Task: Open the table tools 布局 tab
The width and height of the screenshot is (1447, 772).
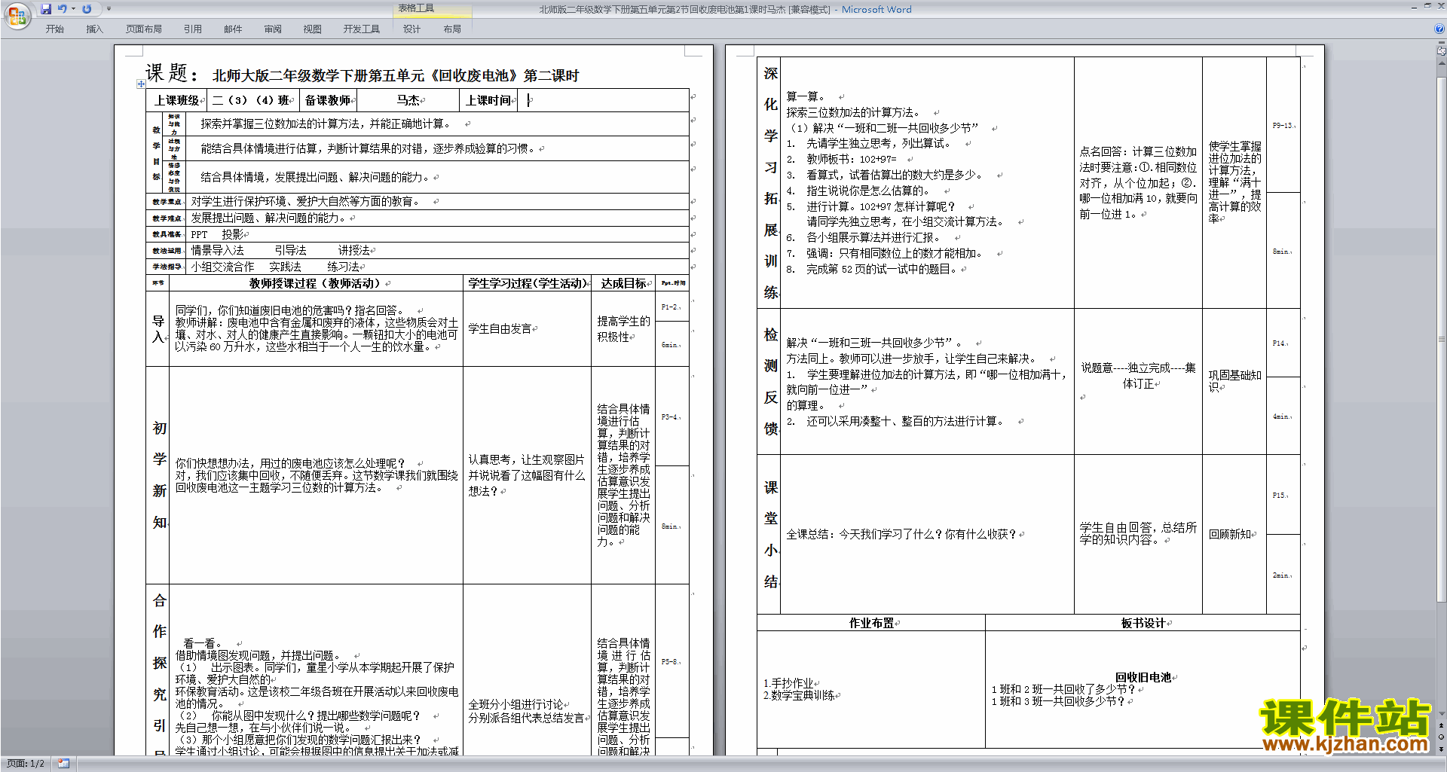Action: 452,29
